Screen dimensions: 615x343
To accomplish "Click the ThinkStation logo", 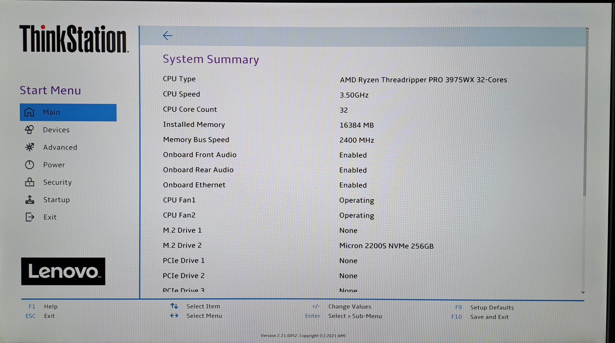I will tap(74, 39).
